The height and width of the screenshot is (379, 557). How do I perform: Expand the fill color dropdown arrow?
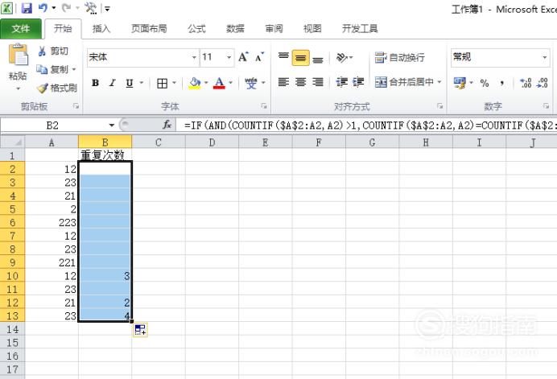[x=206, y=83]
